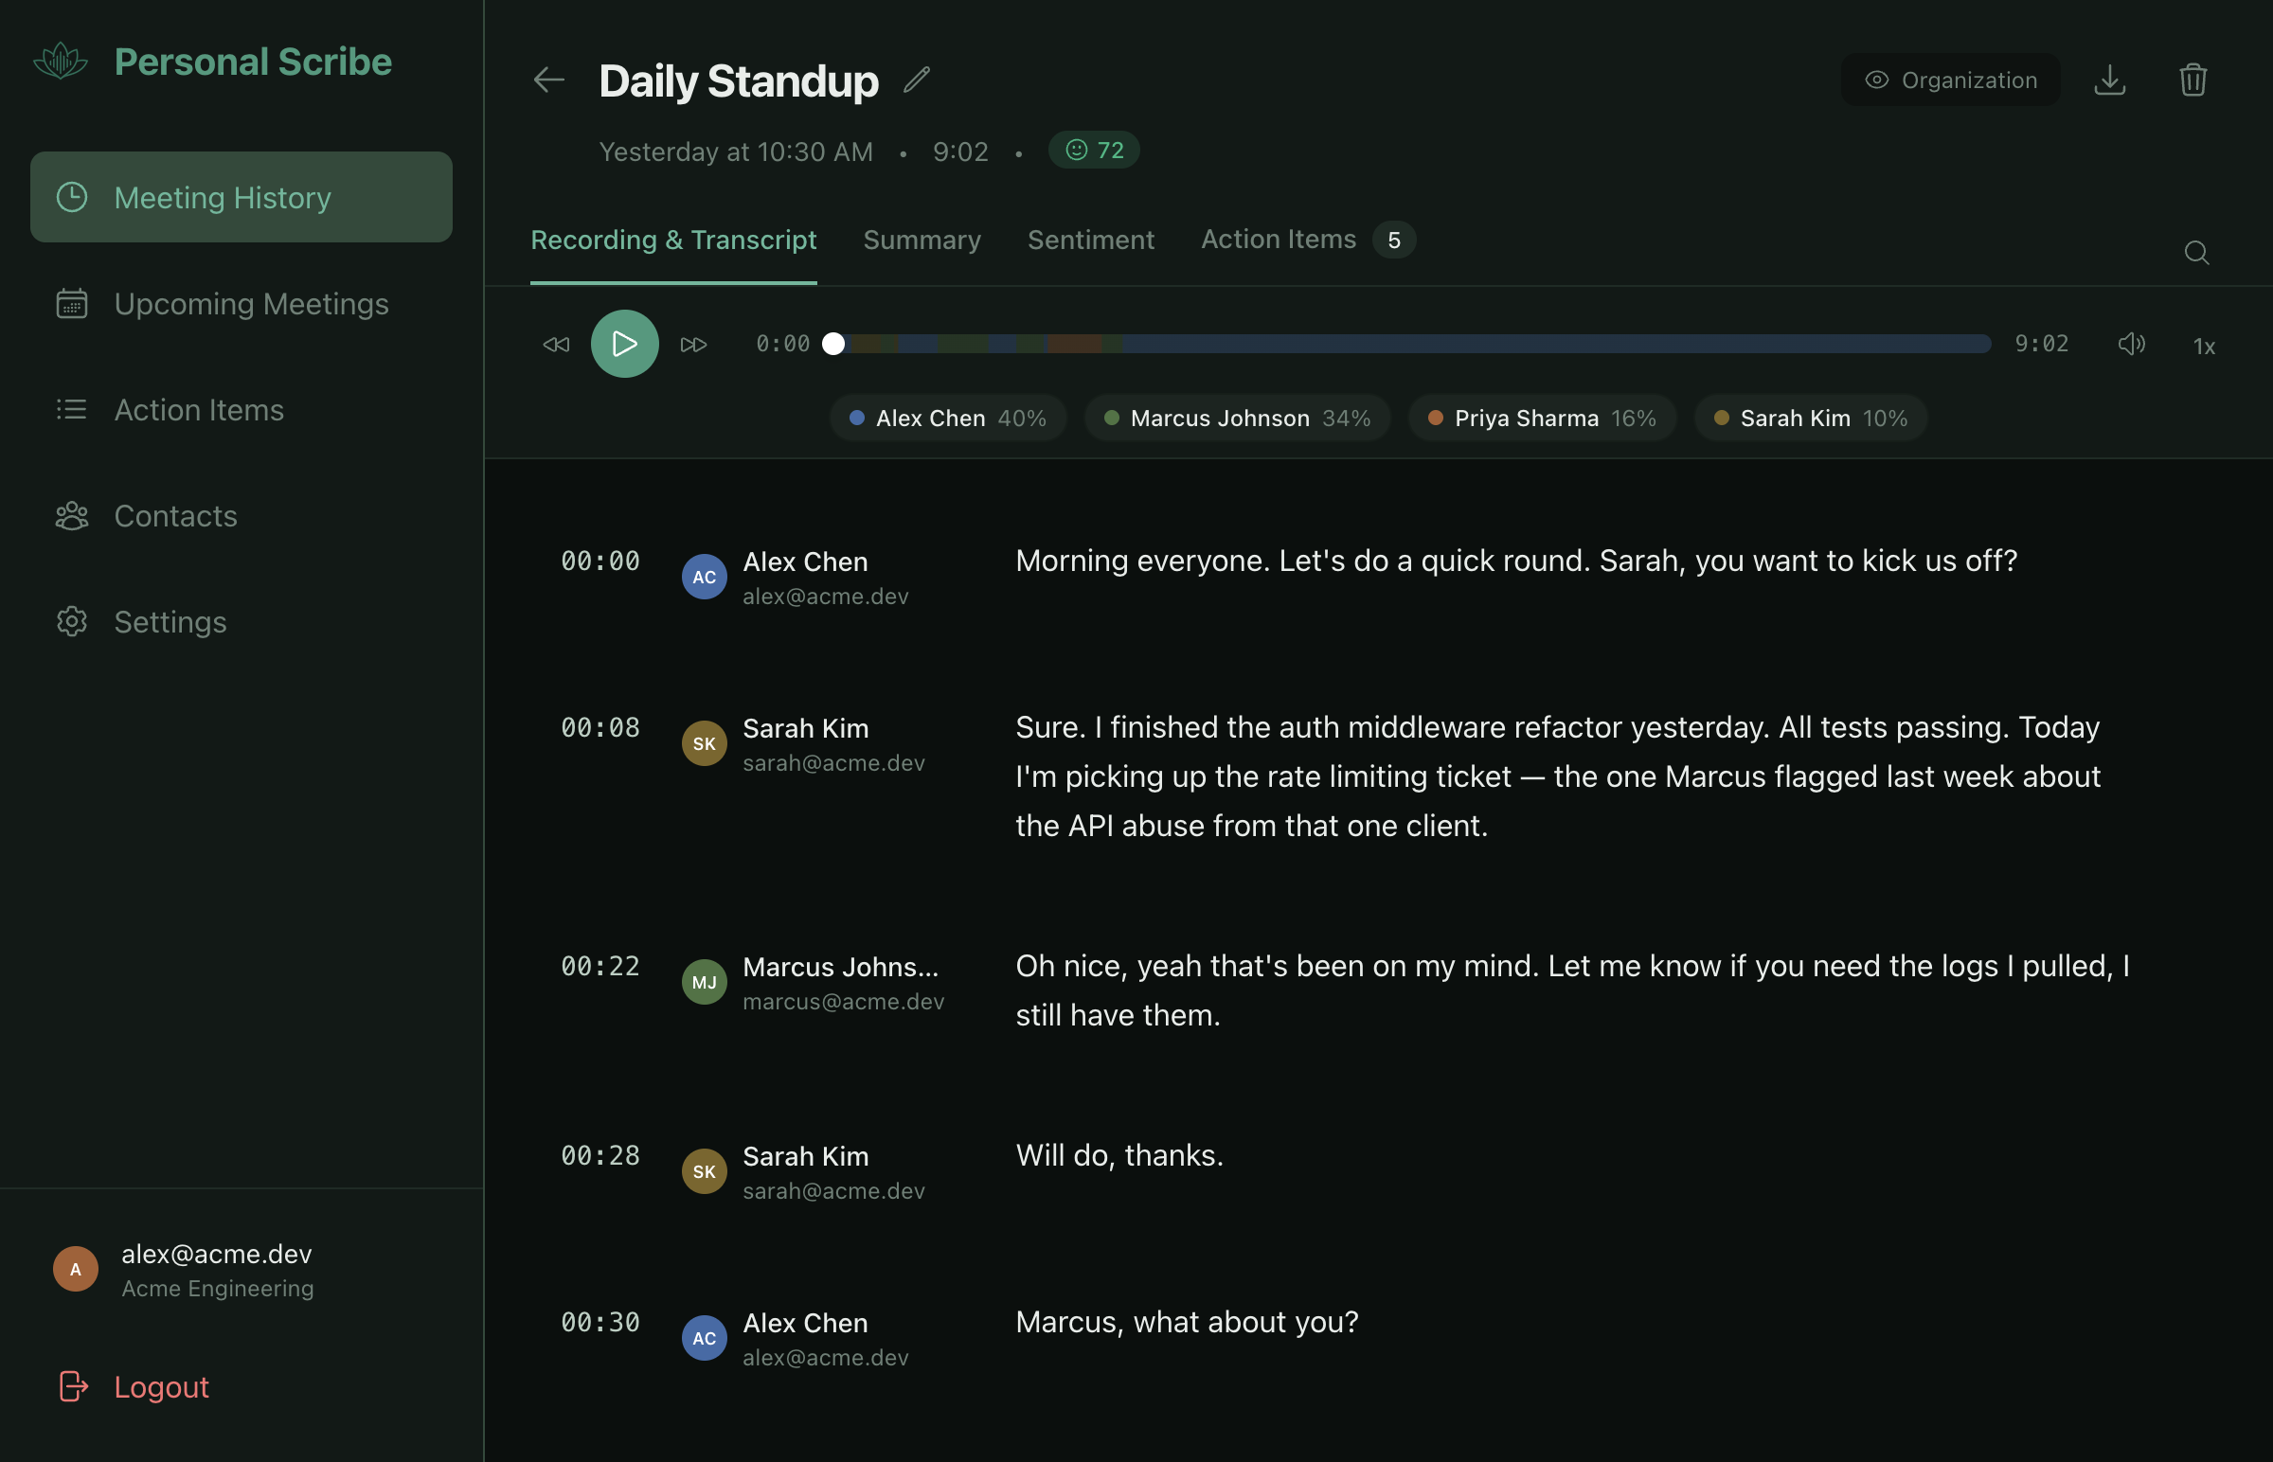Download the meeting recording
Viewport: 2273px width, 1462px height.
2109,80
